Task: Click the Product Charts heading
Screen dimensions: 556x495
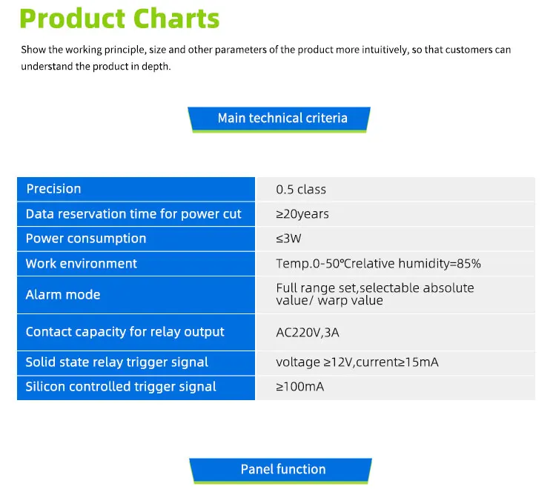Action: 119,19
